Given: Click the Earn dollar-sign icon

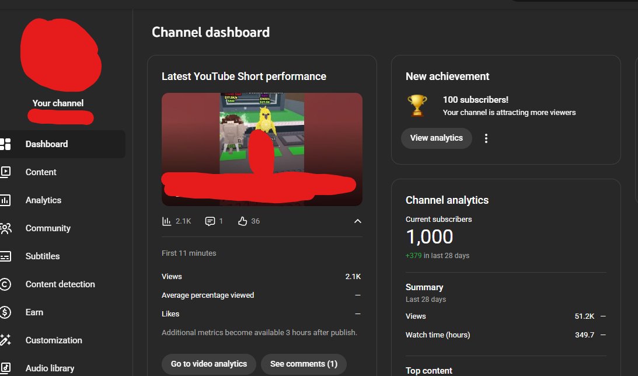Looking at the screenshot, I should point(5,312).
